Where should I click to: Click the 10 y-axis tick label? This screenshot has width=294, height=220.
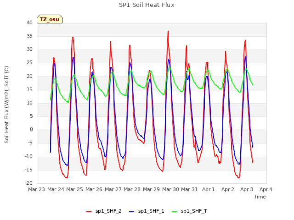click(x=29, y=103)
